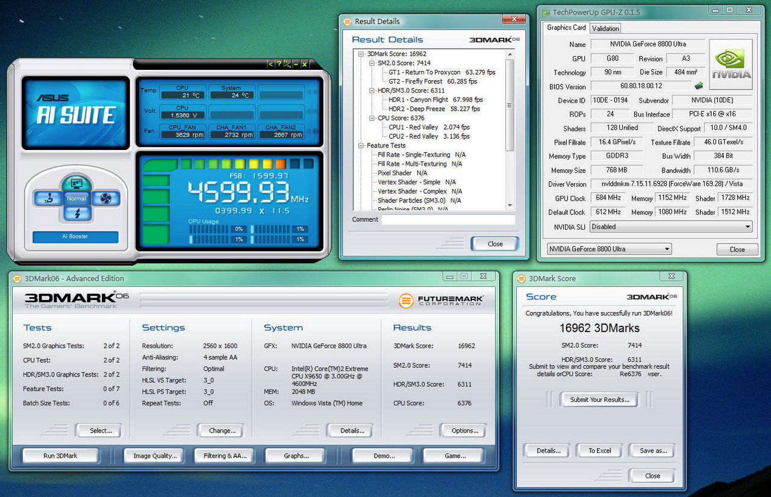This screenshot has height=497, width=771.
Task: Open the Q-Fan fan icon in AI Suite
Action: click(107, 198)
